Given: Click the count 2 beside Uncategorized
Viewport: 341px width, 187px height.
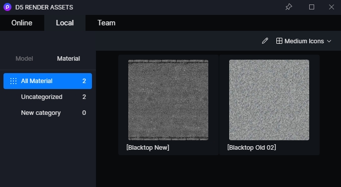Looking at the screenshot, I should pyautogui.click(x=84, y=97).
